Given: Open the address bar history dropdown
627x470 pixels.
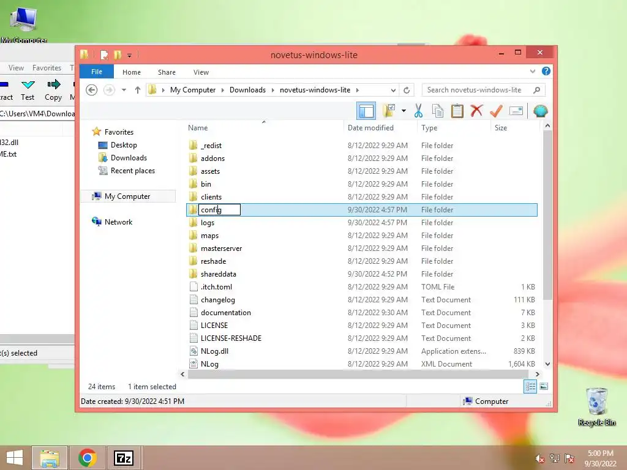Looking at the screenshot, I should (x=394, y=91).
